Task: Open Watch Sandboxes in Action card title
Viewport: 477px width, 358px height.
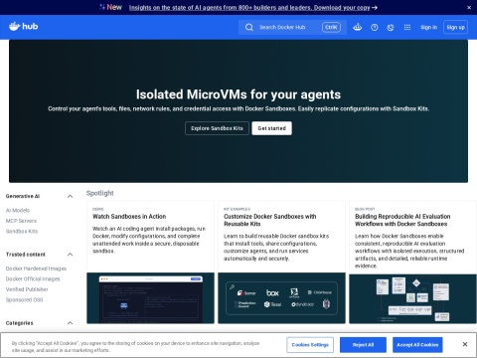Action: (x=129, y=217)
